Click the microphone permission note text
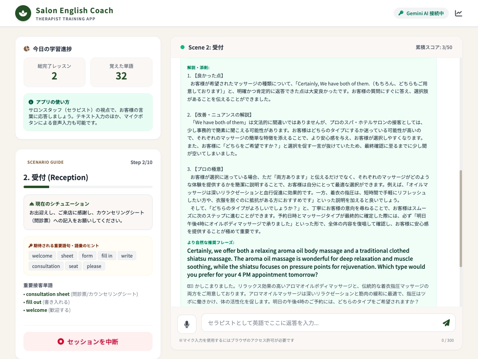Viewport: 478px width, 359px height. [x=236, y=340]
